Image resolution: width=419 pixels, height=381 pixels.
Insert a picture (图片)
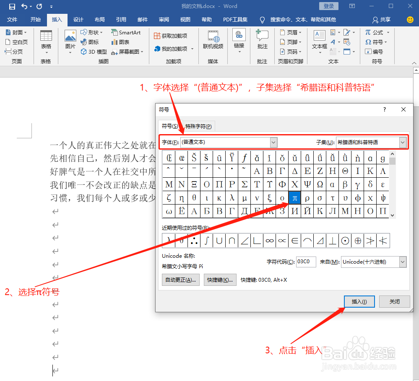[x=70, y=41]
